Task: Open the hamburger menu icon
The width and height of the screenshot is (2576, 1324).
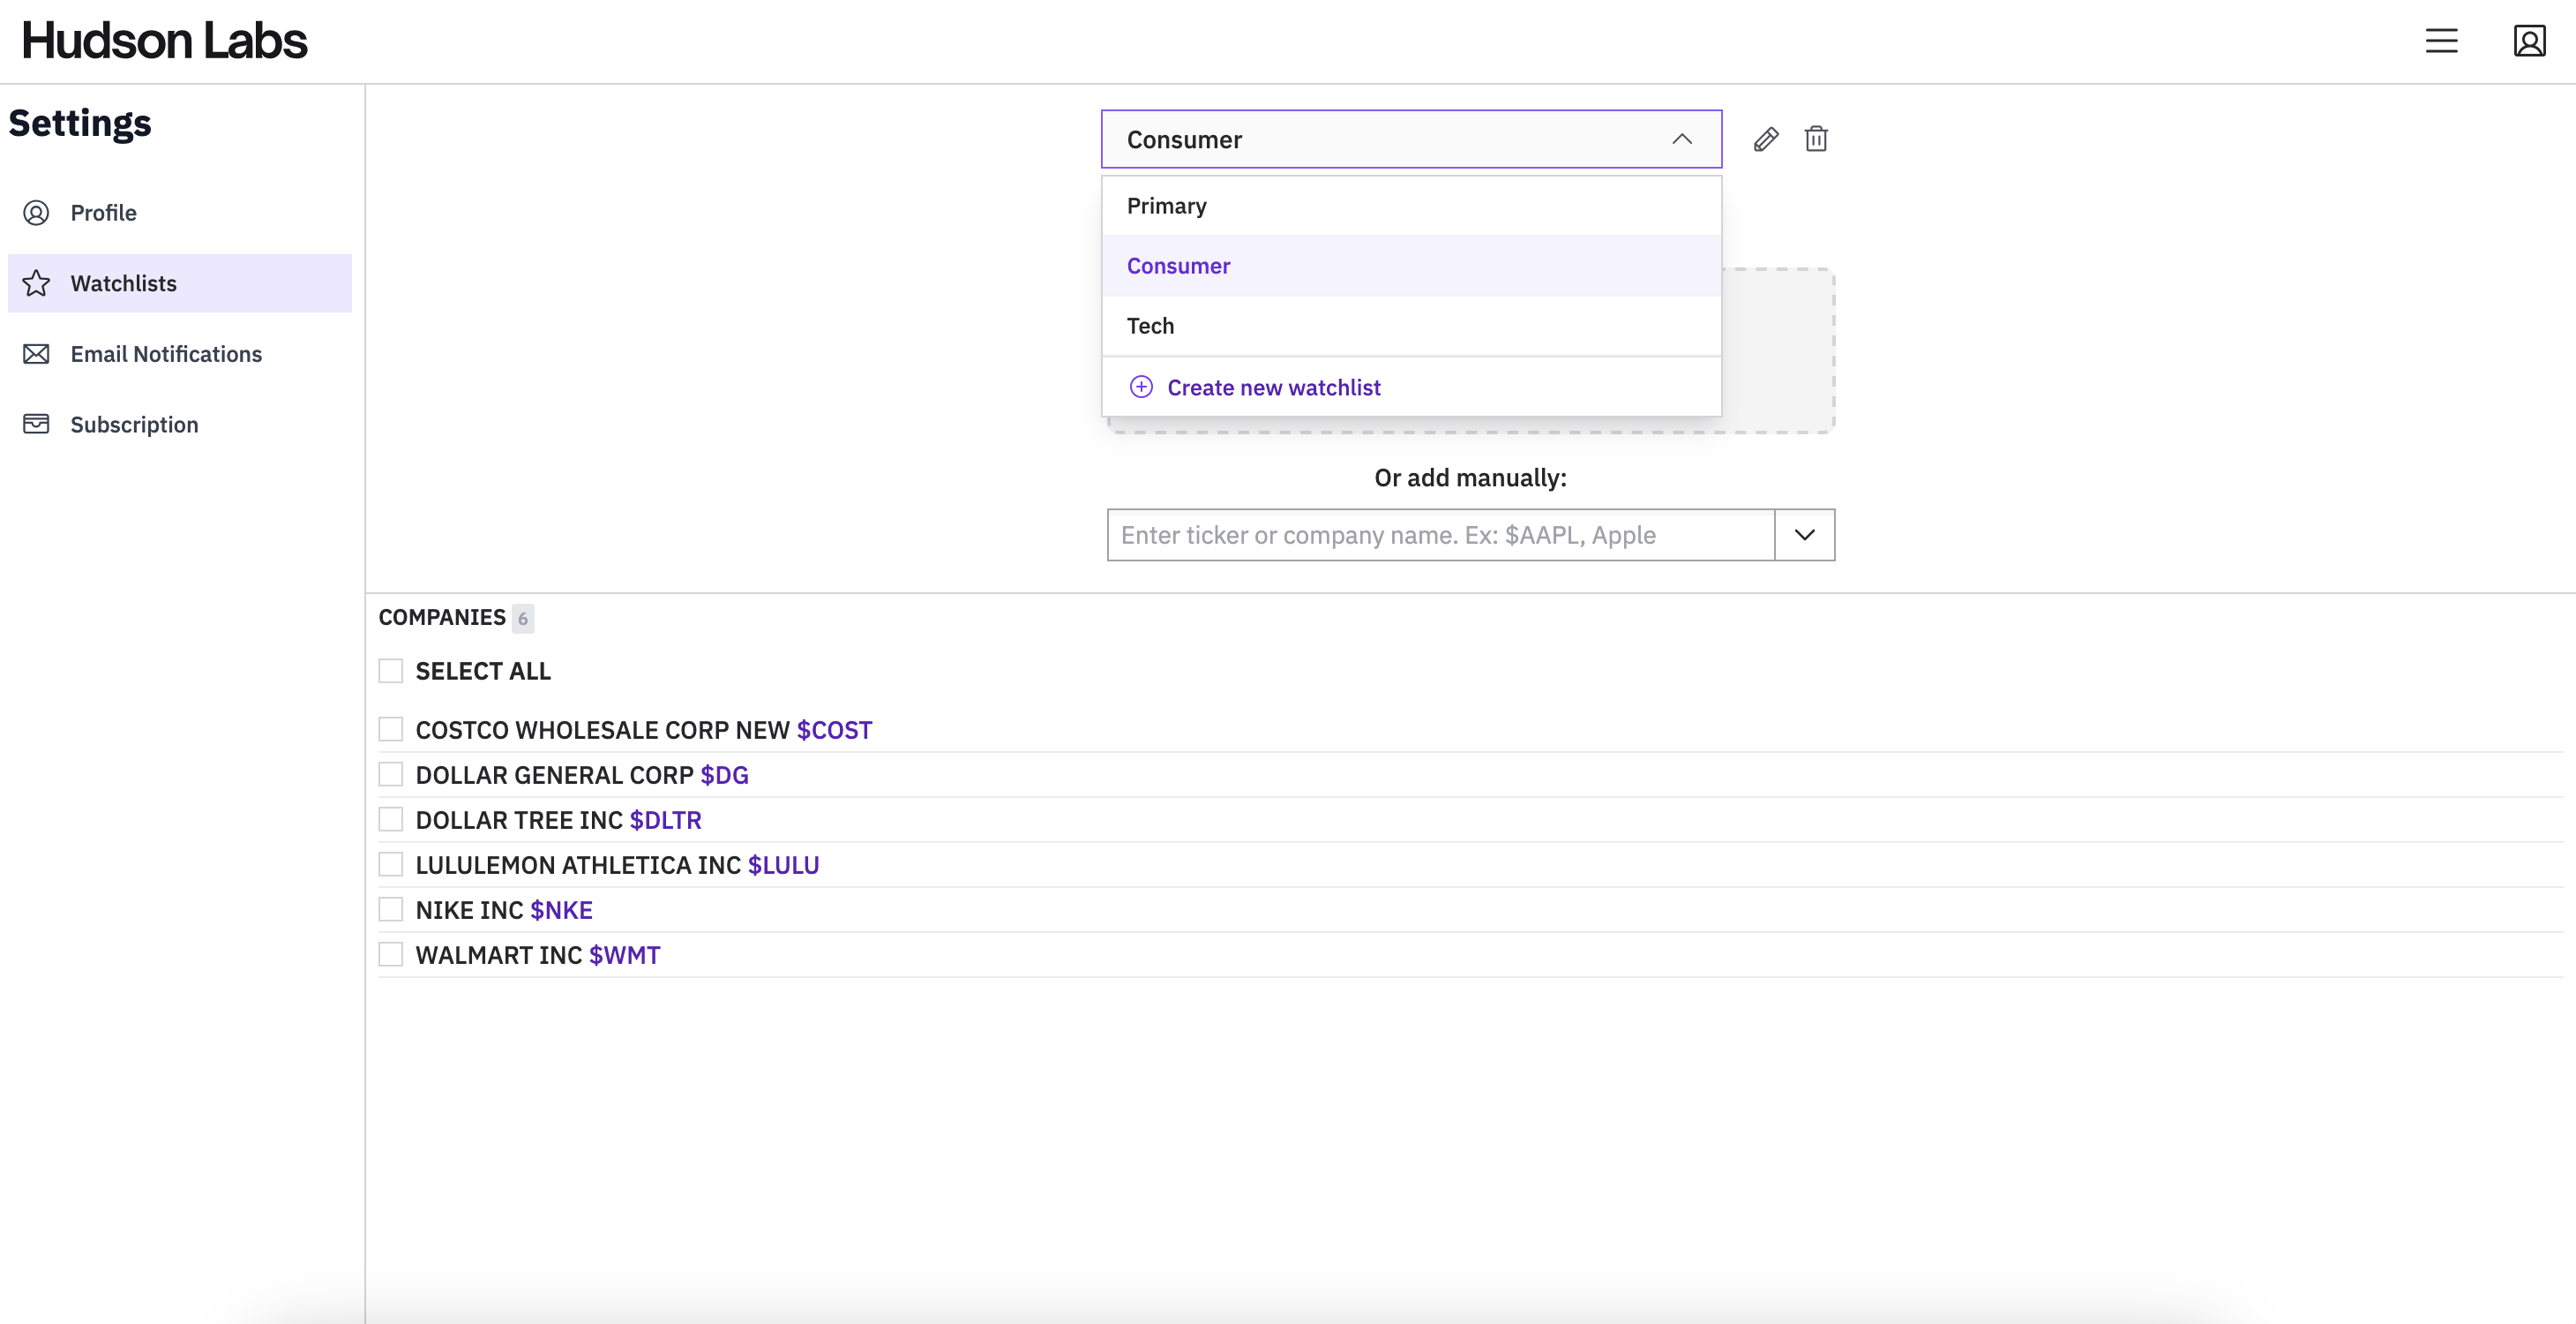Action: point(2441,41)
